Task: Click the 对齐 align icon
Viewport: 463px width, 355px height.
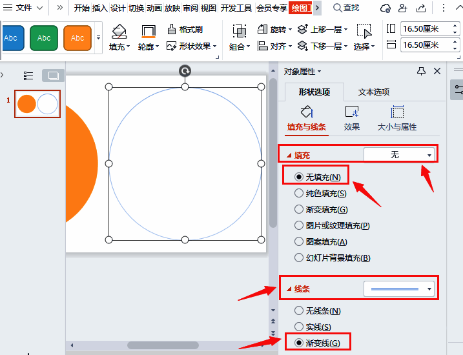Action: pos(262,46)
